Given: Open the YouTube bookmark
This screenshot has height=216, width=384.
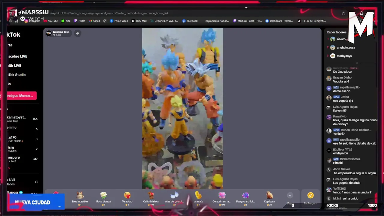Looking at the screenshot, I should 51,21.
